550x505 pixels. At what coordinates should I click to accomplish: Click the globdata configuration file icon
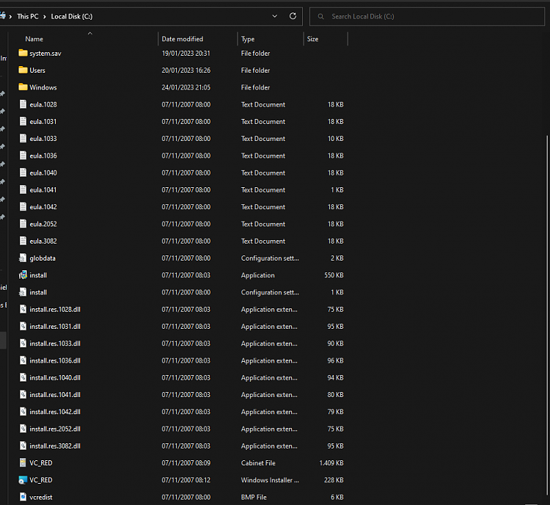click(23, 258)
